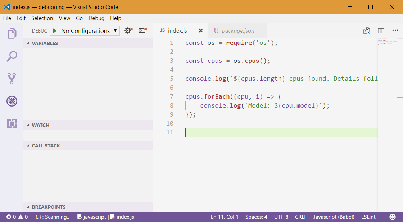Click the index.js item in status bar
The height and width of the screenshot is (222, 403).
[122, 217]
